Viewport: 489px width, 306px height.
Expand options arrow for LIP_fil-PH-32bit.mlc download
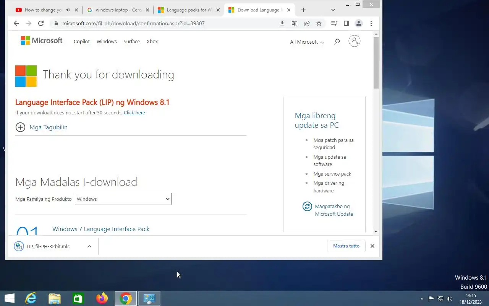pyautogui.click(x=89, y=246)
